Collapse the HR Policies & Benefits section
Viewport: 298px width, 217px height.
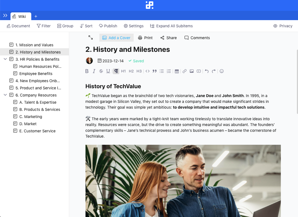5,59
